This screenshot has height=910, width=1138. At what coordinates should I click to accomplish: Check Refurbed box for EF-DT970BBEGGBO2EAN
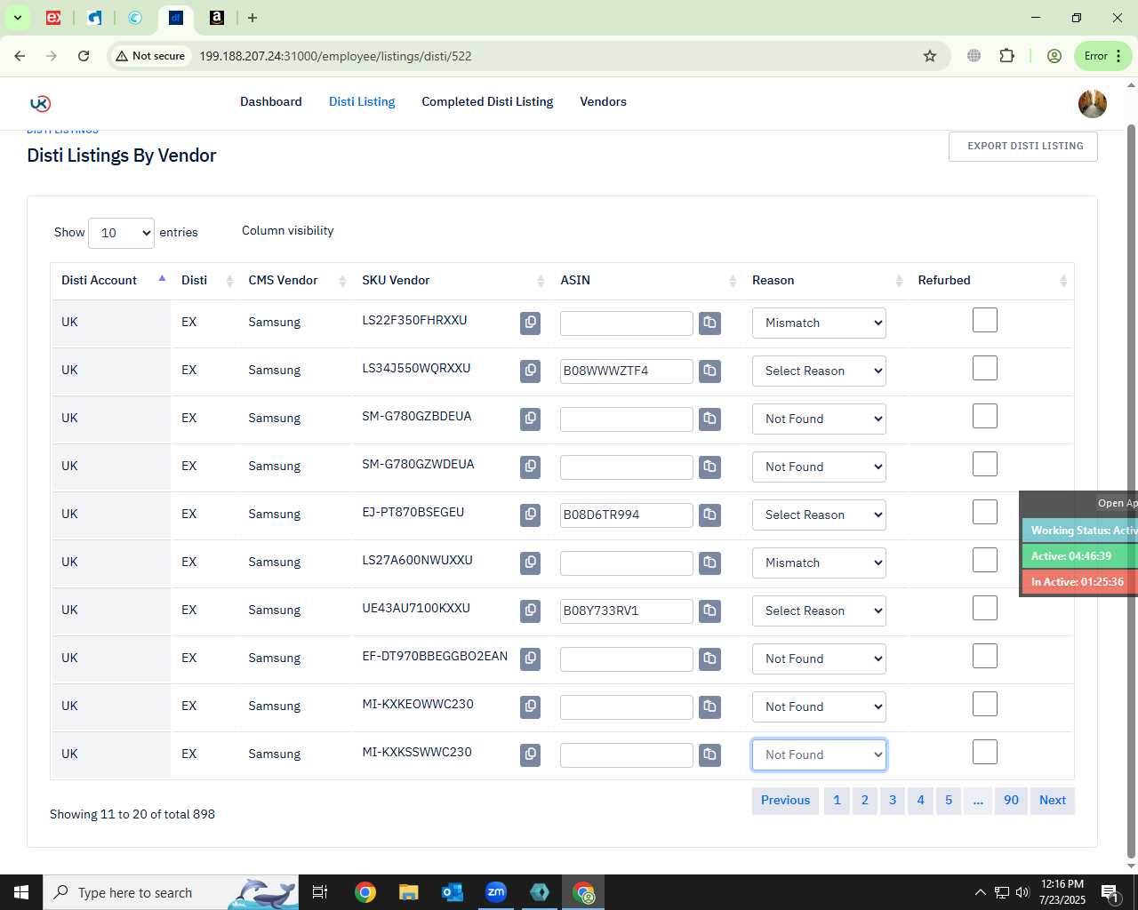(x=985, y=656)
